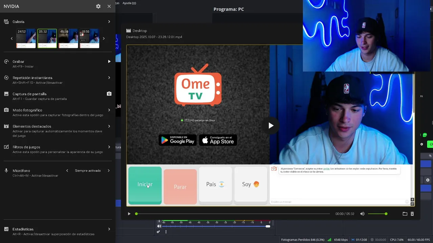
Task: Click the Modo fotográfico camera icon
Action: coord(6,110)
